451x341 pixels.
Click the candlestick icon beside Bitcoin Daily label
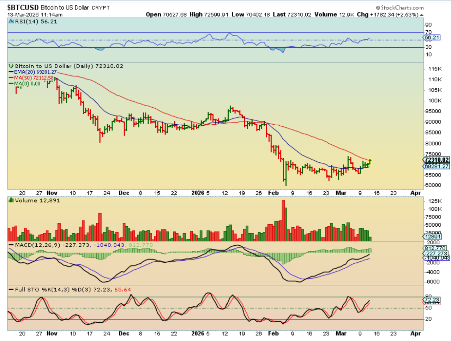click(x=11, y=66)
